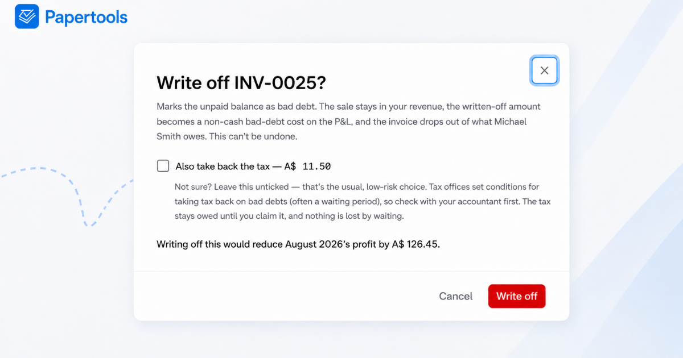Image resolution: width=683 pixels, height=358 pixels.
Task: Click the A$ 126.45 profit amount
Action: tap(416, 245)
